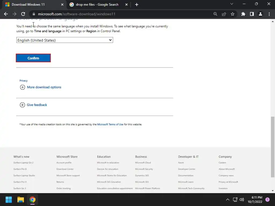275x206 pixels.
Task: Open Surface Laptop Studio link
Action: [24, 175]
